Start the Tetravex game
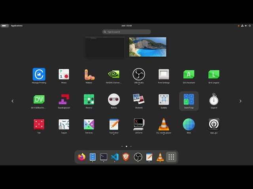 point(89,126)
